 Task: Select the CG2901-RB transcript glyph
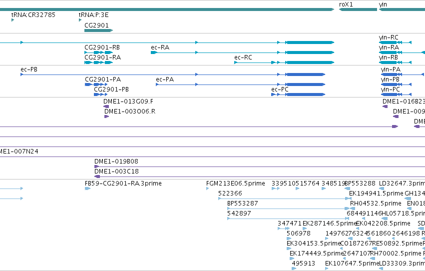tap(99, 52)
